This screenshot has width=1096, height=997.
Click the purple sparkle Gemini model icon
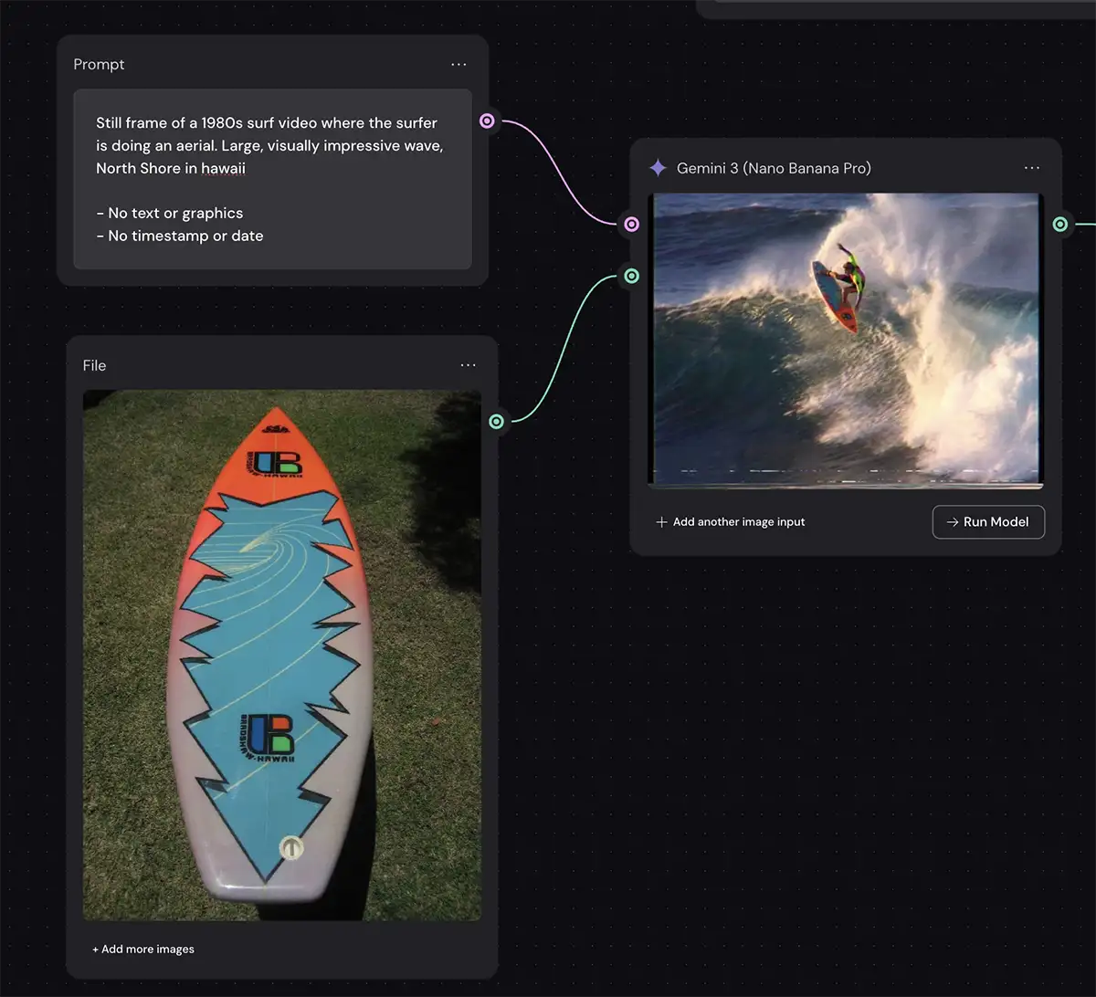tap(658, 168)
